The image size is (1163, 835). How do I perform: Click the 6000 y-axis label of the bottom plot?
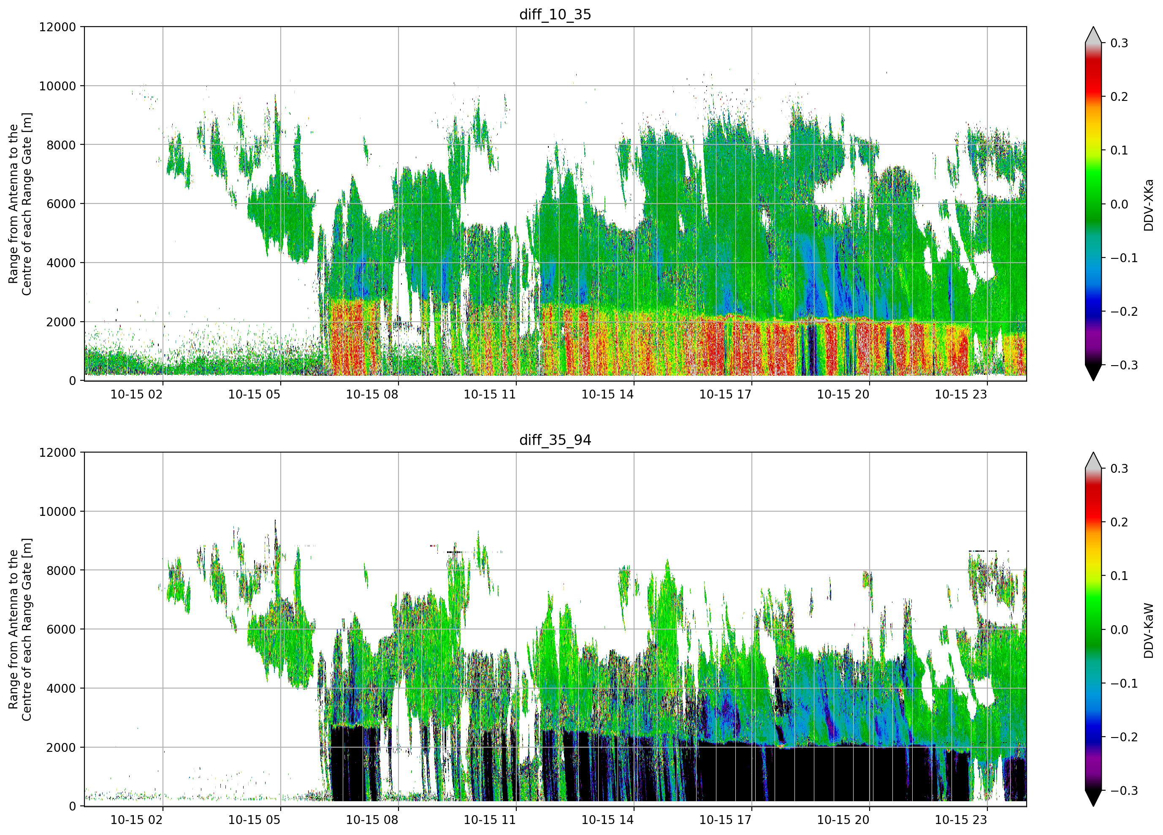pyautogui.click(x=61, y=629)
